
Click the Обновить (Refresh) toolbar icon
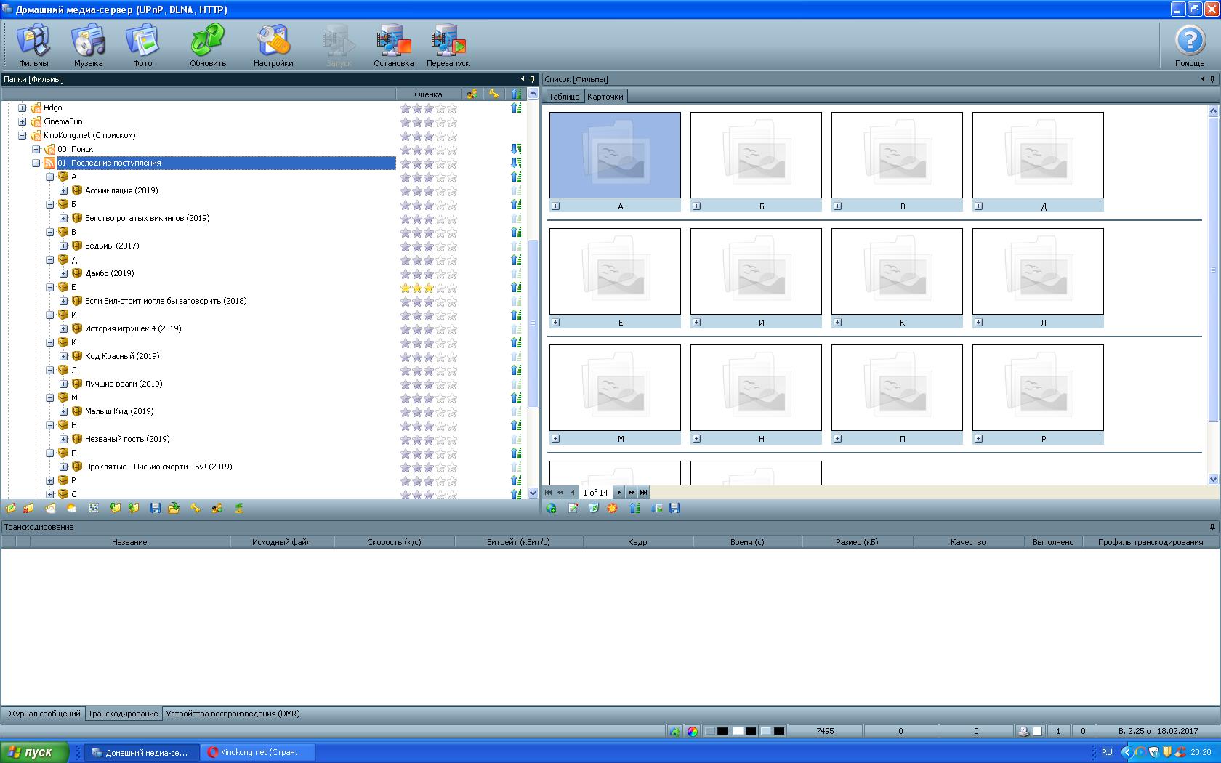click(208, 45)
